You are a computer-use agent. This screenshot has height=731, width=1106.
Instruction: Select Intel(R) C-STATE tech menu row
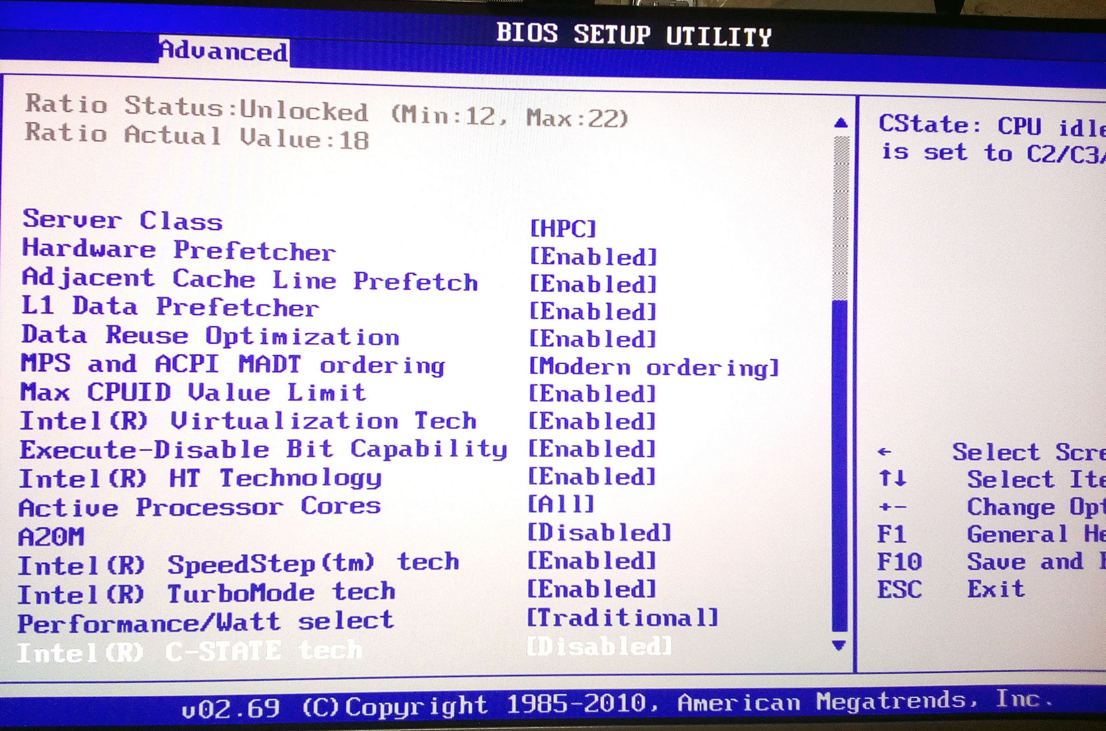tap(190, 652)
